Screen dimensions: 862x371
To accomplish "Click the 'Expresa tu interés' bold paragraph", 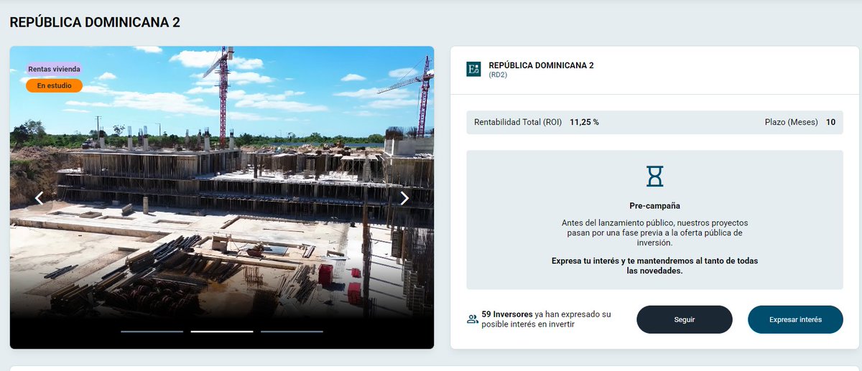I will pyautogui.click(x=654, y=266).
